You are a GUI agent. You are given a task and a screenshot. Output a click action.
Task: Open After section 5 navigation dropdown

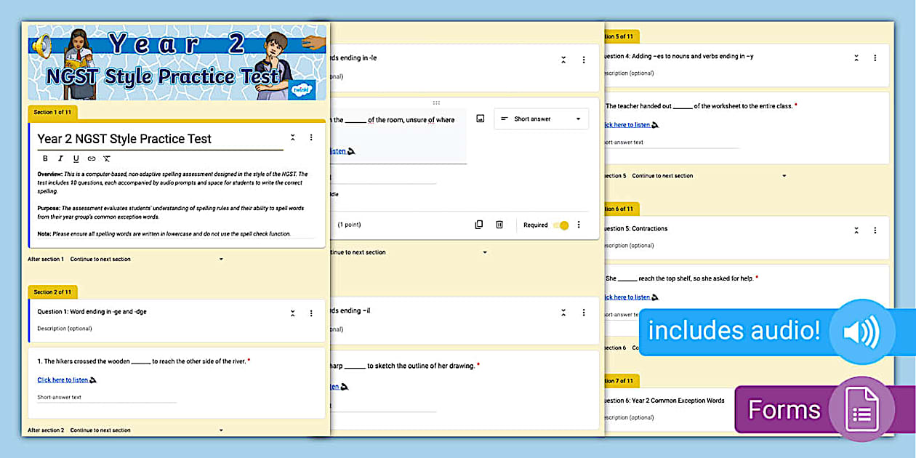[784, 176]
